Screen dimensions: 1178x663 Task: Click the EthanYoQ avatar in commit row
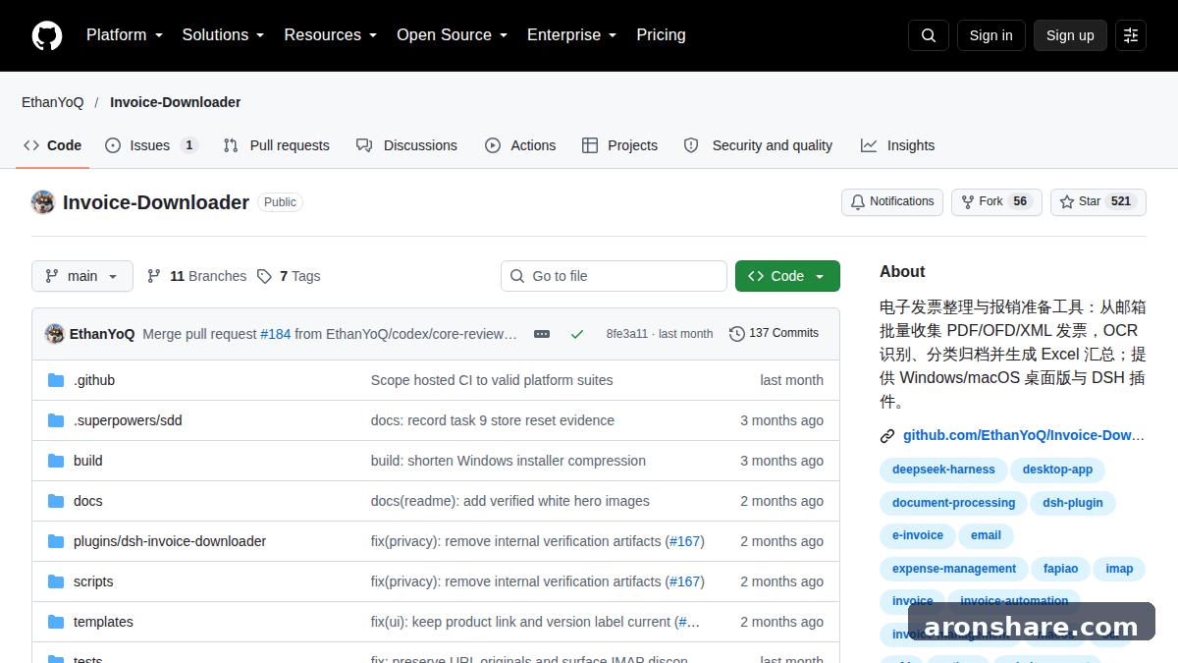(x=55, y=334)
